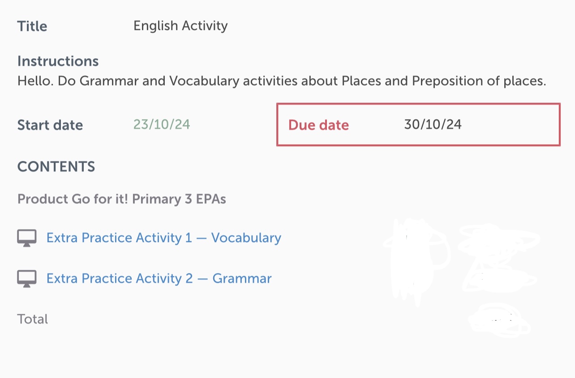Click the monitor icon beside Vocabulary activity

26,238
